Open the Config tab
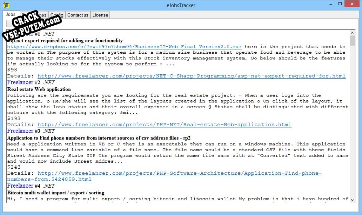Screen dimensions: 362x215 click(57, 15)
